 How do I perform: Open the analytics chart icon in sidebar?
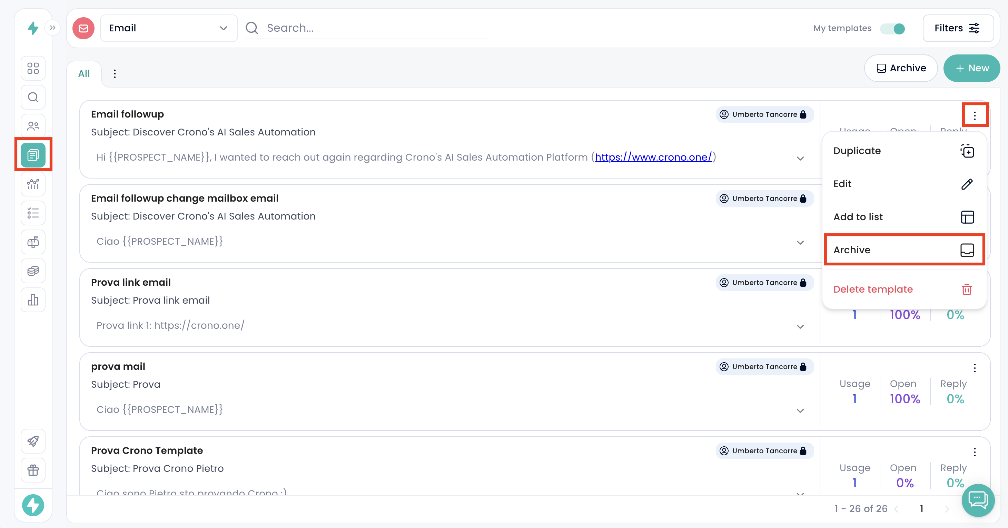coord(33,184)
